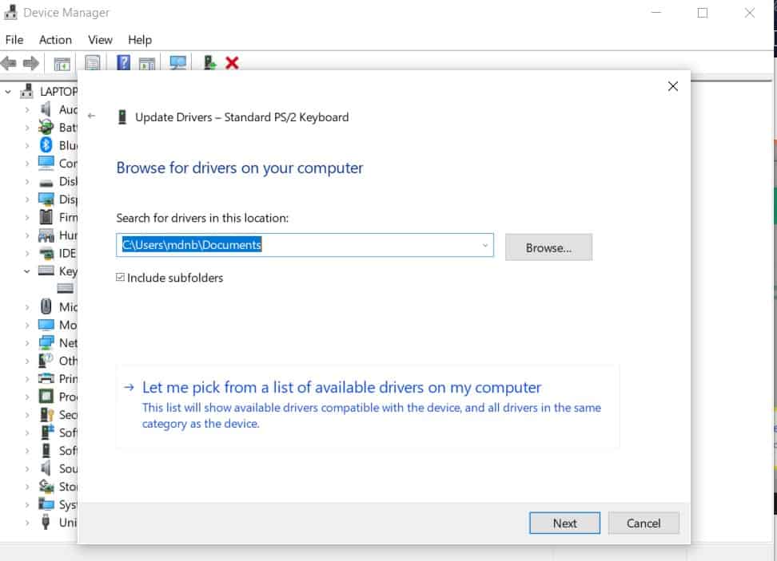
Task: Open the search location dropdown list
Action: (484, 245)
